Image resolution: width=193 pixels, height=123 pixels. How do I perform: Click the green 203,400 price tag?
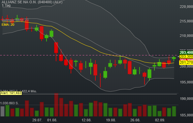186,53
